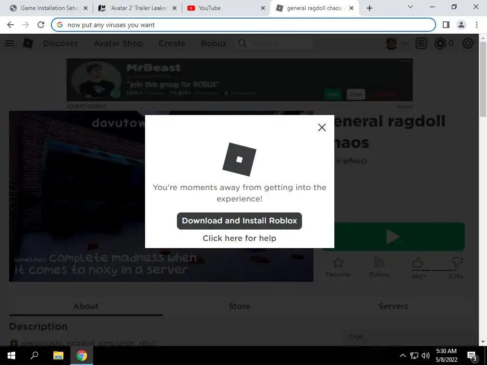Click the thumbs down dislike icon
The height and width of the screenshot is (365, 487).
pos(457,262)
